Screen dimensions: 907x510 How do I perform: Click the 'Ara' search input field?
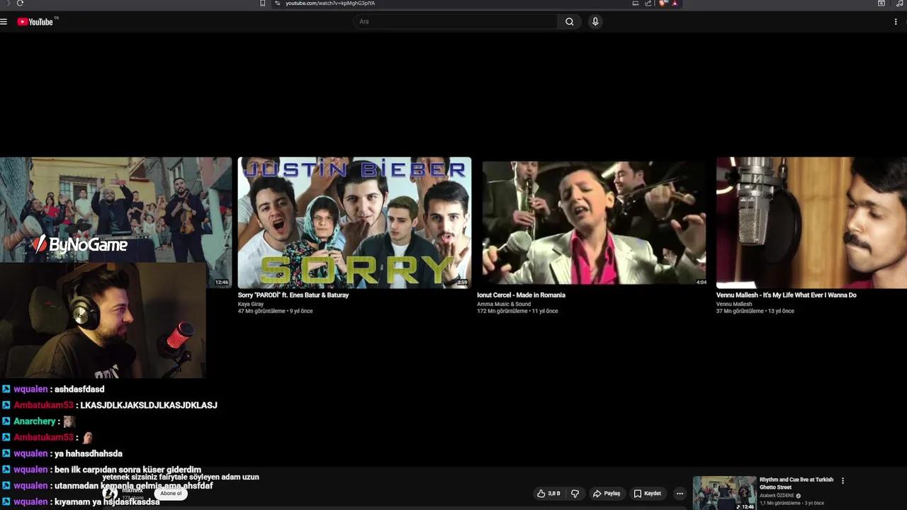click(455, 21)
